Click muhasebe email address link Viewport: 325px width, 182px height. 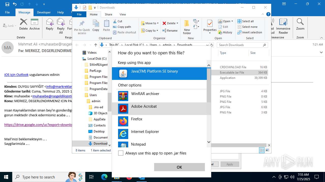click(53, 96)
